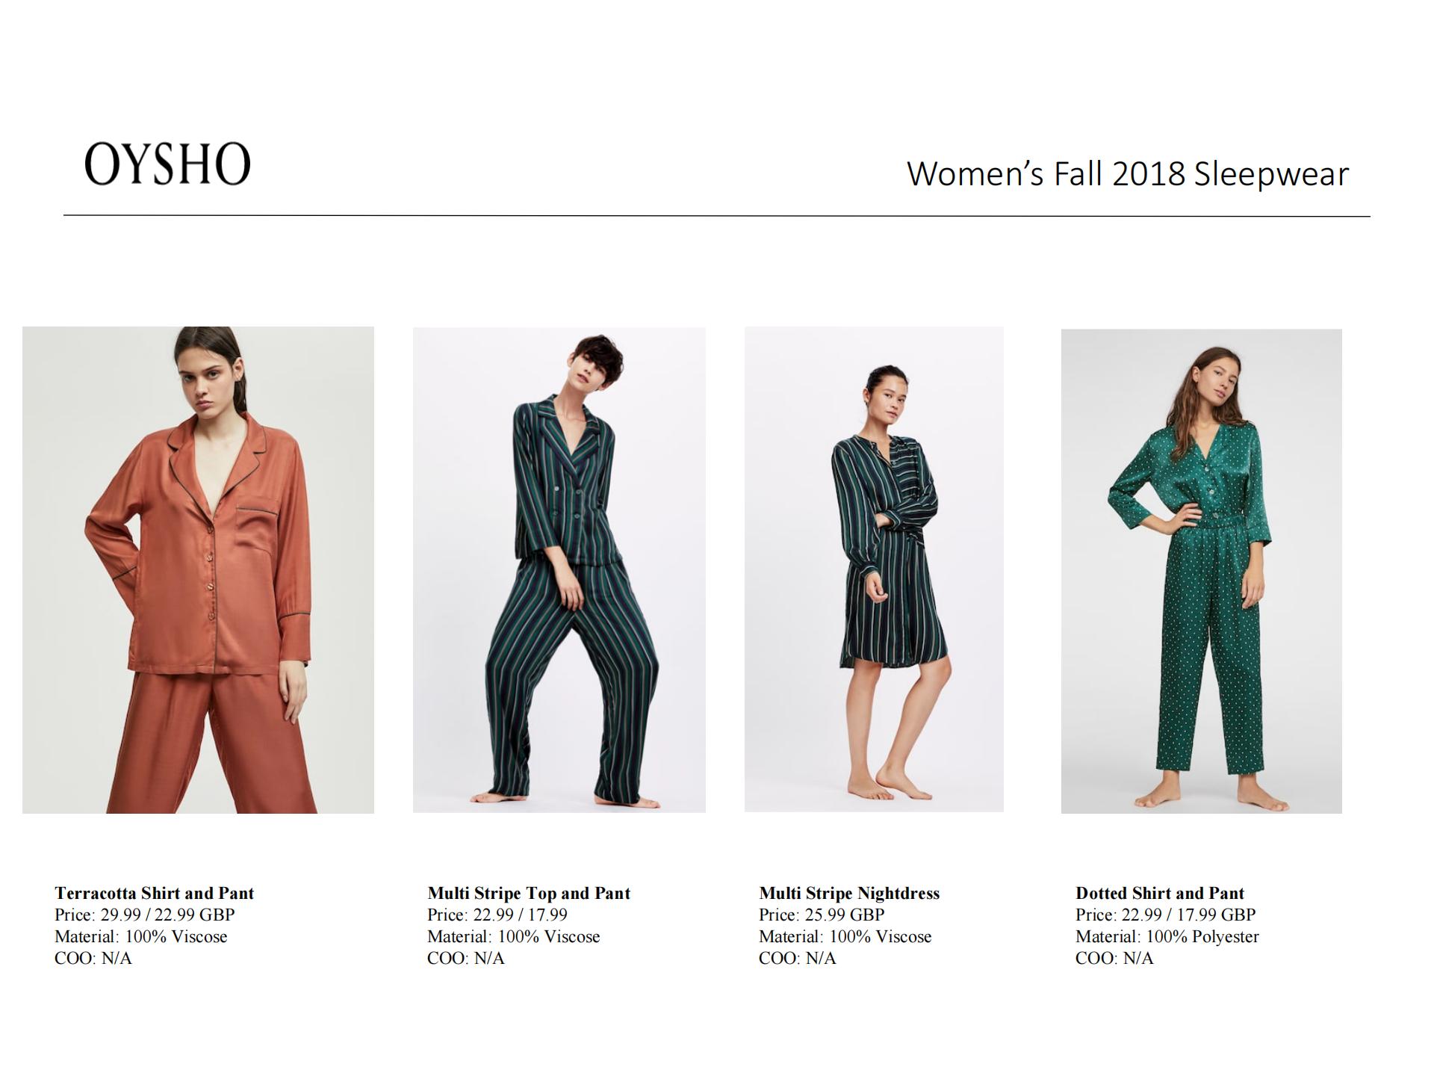Screen dimensions: 1434x1076
Task: Select the nightdress Material: 100% Viscose text
Action: tap(845, 936)
